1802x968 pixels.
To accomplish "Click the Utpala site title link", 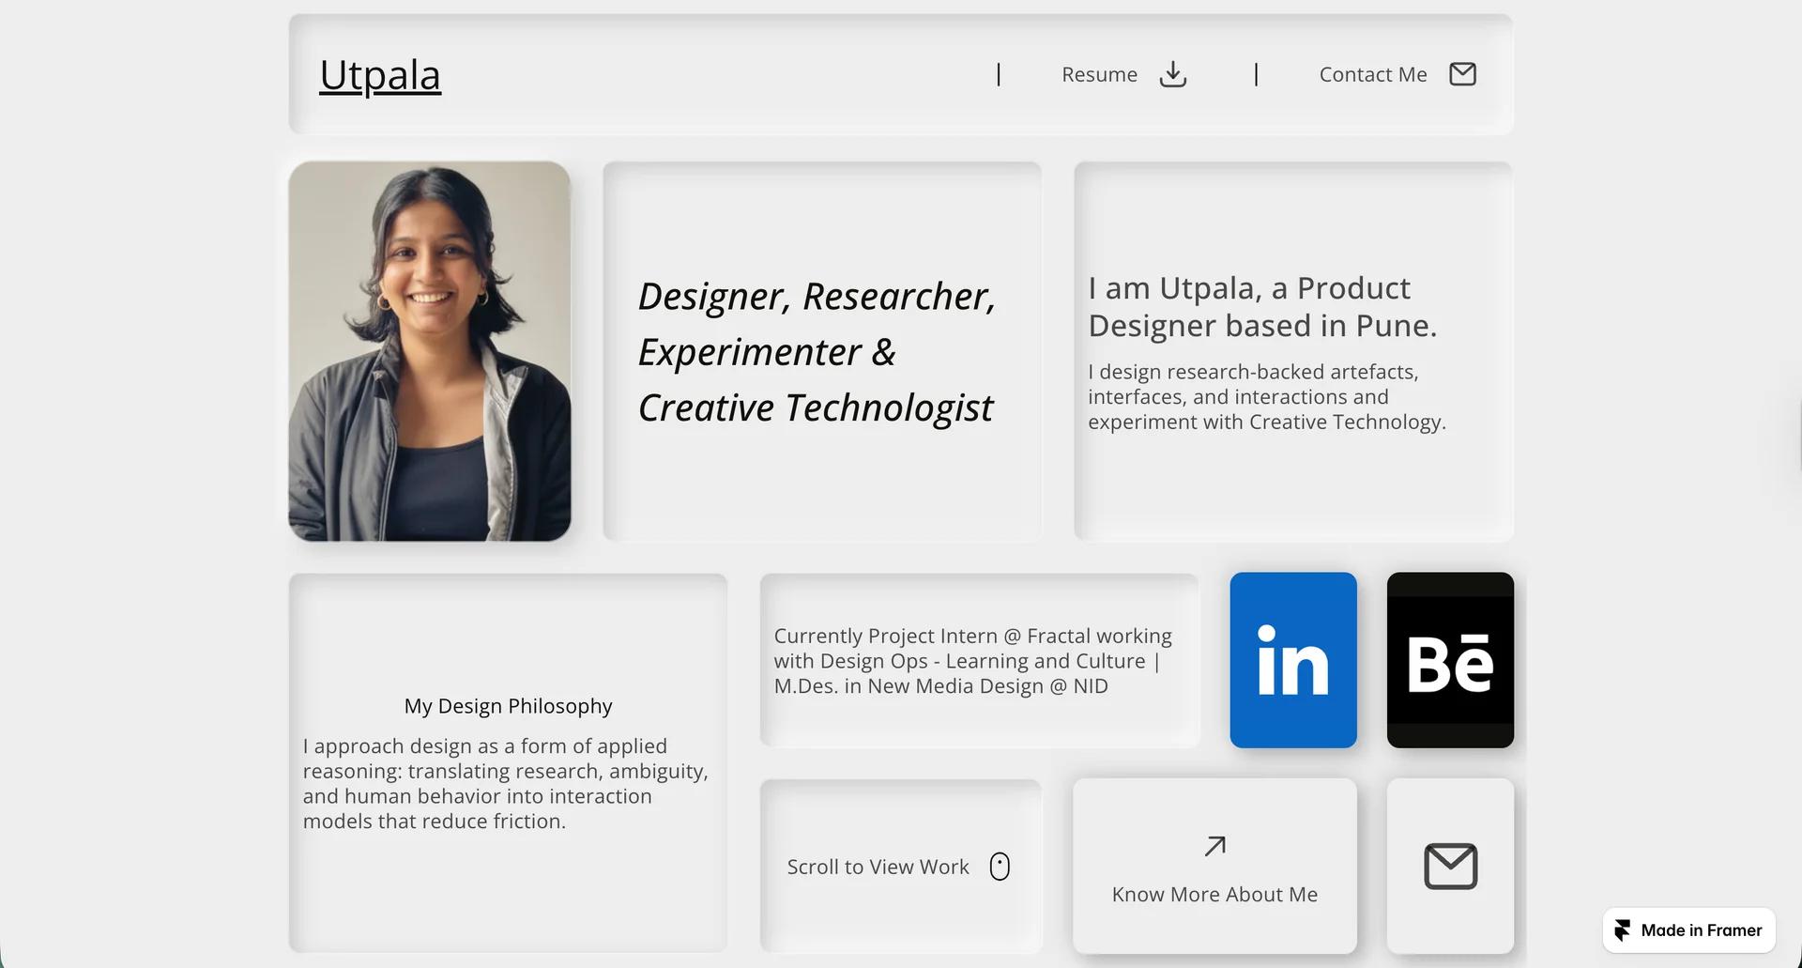I will [x=380, y=75].
